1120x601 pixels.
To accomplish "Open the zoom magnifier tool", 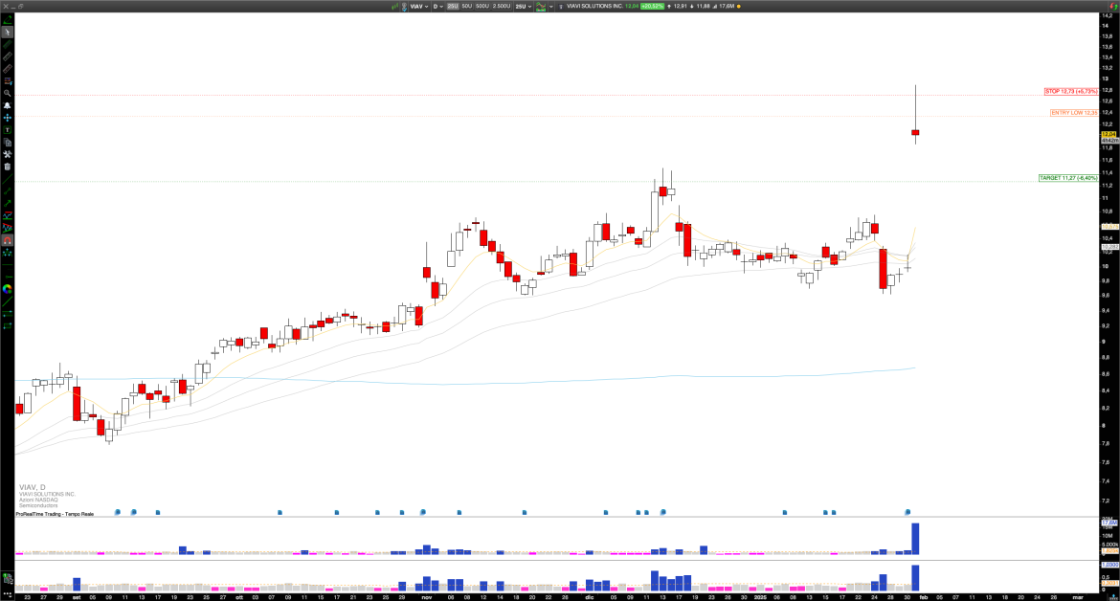I will [x=7, y=92].
